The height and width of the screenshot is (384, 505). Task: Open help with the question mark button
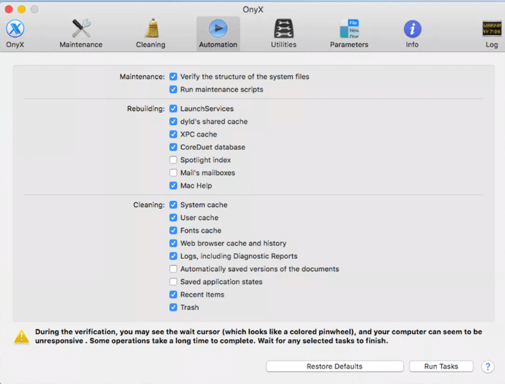(488, 366)
